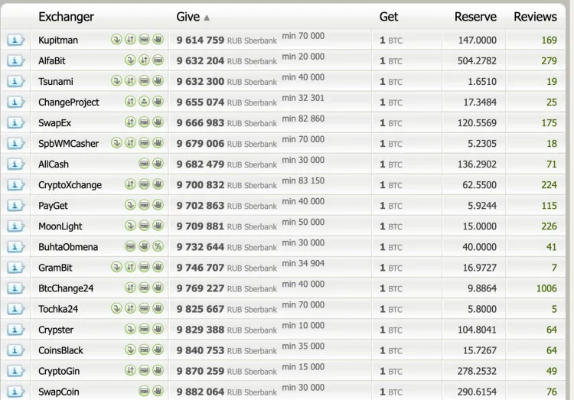The height and width of the screenshot is (400, 574).
Task: Click the Exchanger column header
Action: coord(66,17)
